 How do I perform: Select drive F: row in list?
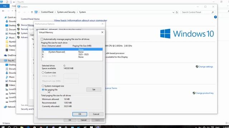point(72,57)
